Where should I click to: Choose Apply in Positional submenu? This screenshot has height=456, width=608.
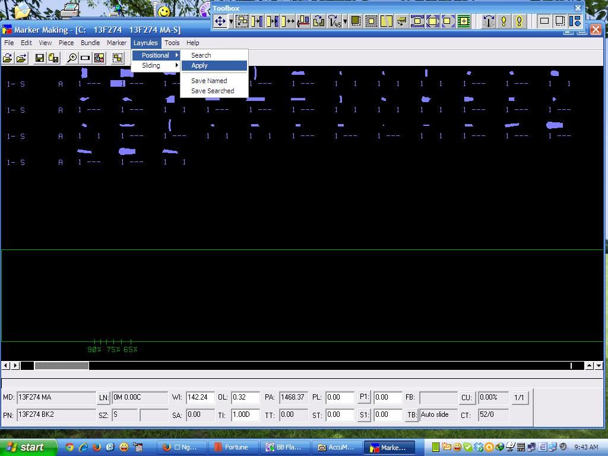(x=214, y=65)
